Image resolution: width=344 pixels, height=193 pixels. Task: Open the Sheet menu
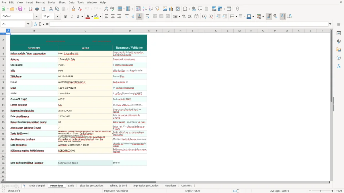[x=62, y=2]
